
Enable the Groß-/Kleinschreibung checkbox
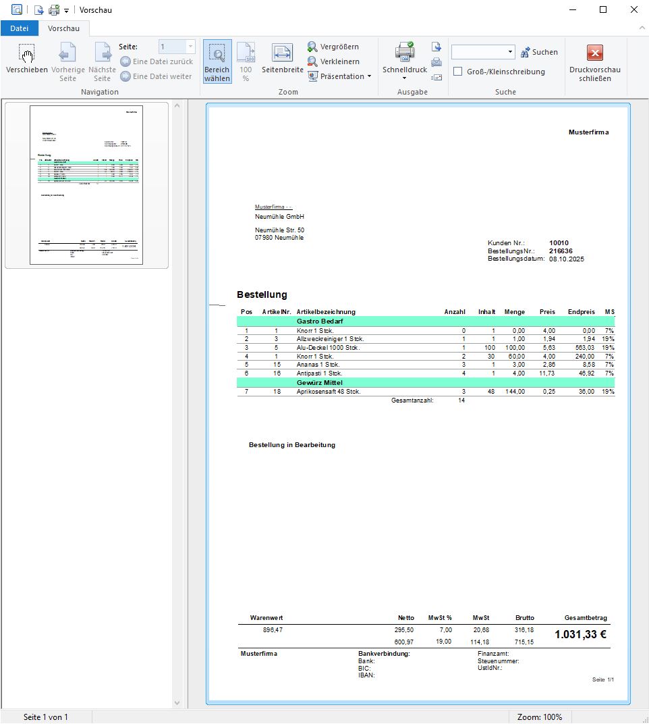pos(458,72)
